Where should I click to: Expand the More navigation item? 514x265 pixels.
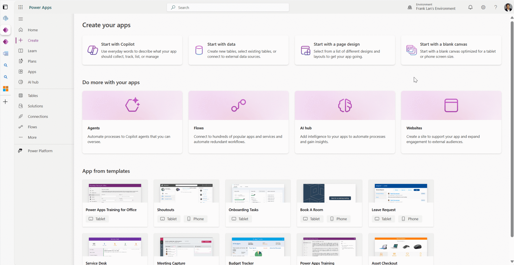[32, 137]
